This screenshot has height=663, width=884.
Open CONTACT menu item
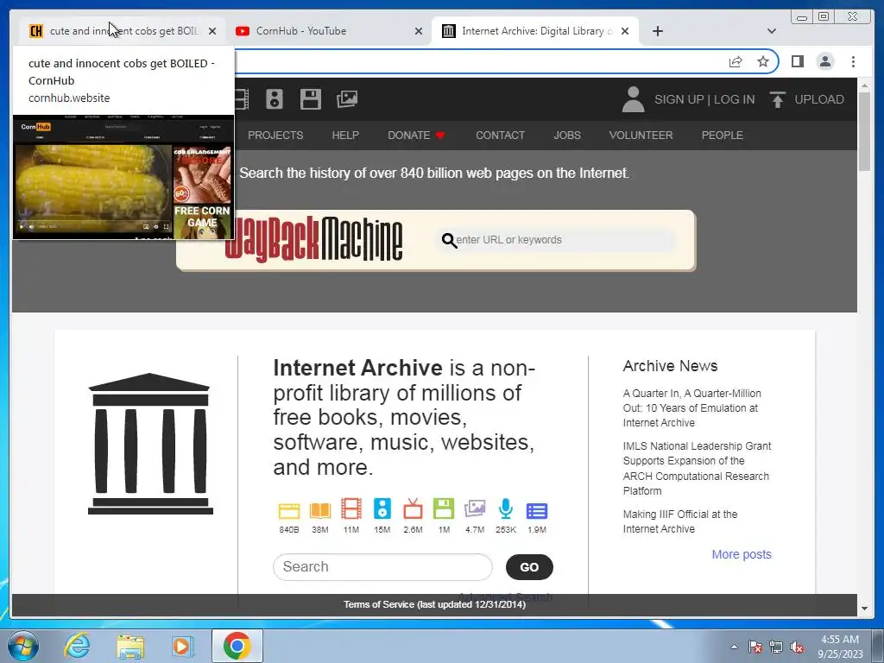500,136
